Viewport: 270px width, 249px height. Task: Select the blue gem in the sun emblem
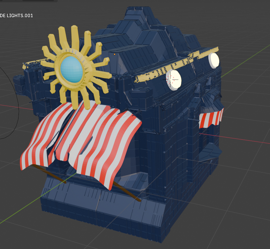[71, 69]
